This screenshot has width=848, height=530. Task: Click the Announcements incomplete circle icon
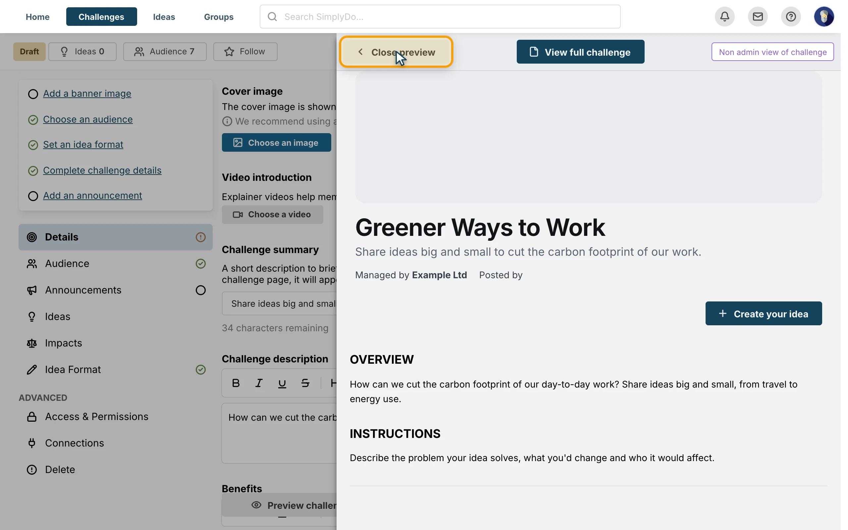(200, 290)
